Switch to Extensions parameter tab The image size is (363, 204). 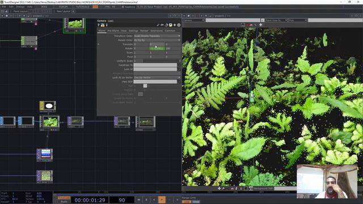pyautogui.click(x=157, y=31)
